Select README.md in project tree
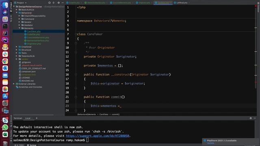 click(27, 81)
